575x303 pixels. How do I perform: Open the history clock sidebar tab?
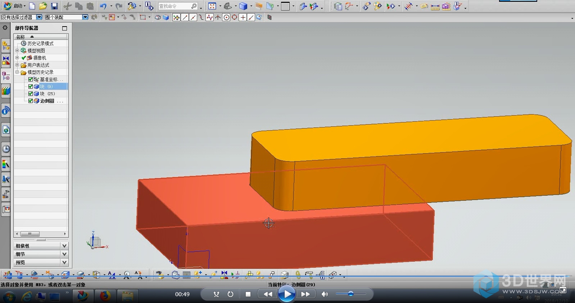click(6, 149)
